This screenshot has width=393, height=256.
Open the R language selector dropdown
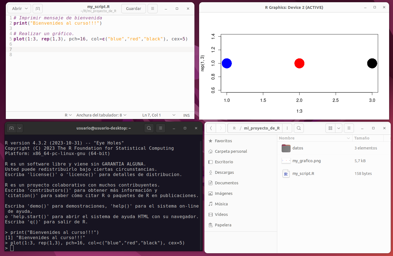tap(68, 115)
